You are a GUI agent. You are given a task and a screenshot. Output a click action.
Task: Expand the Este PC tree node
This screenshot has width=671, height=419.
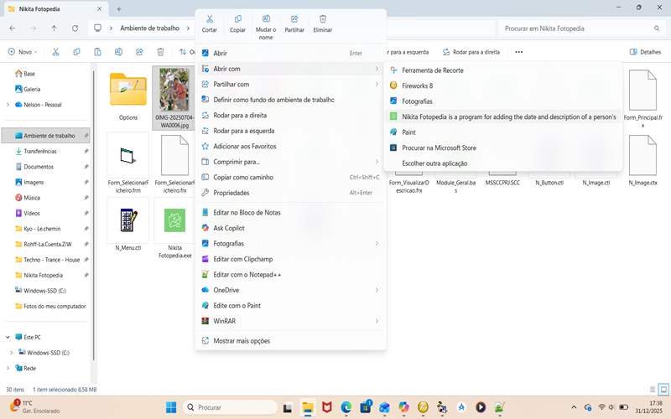[8, 338]
